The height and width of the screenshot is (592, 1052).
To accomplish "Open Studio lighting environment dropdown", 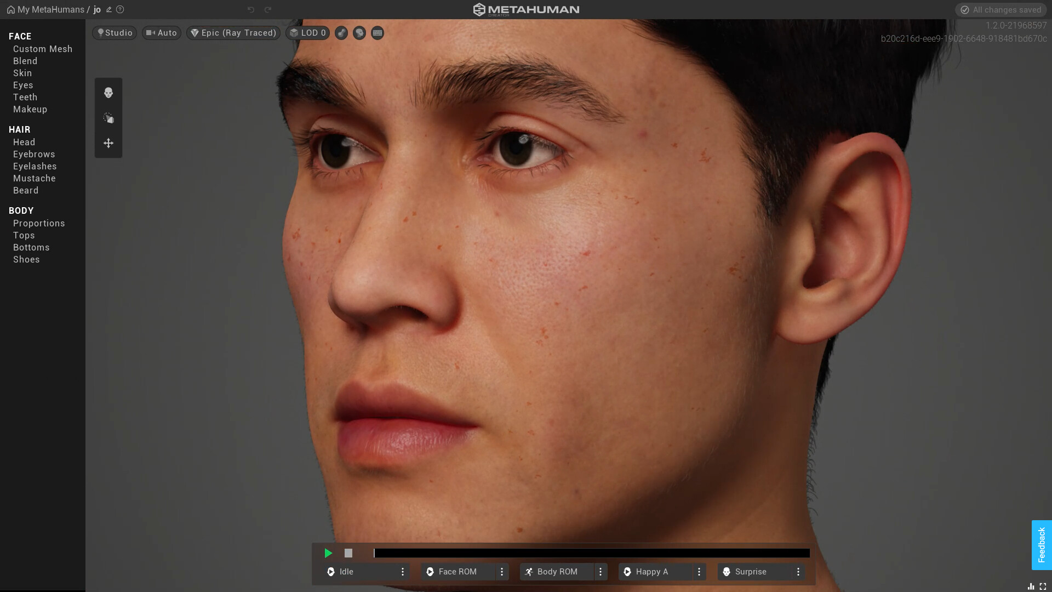I will point(115,33).
